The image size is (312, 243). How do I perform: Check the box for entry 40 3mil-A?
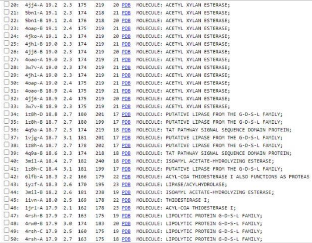[6, 161]
